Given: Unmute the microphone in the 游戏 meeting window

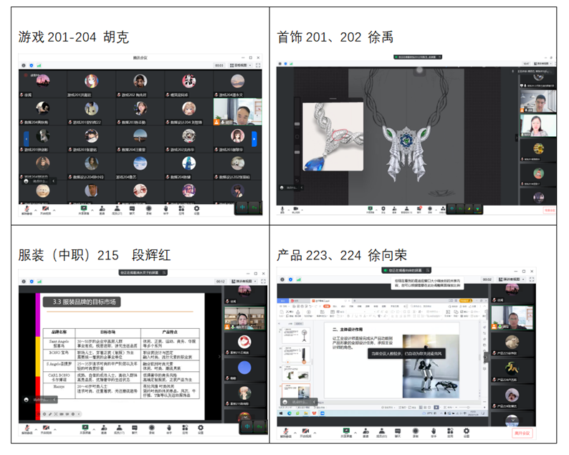Looking at the screenshot, I should tap(27, 209).
